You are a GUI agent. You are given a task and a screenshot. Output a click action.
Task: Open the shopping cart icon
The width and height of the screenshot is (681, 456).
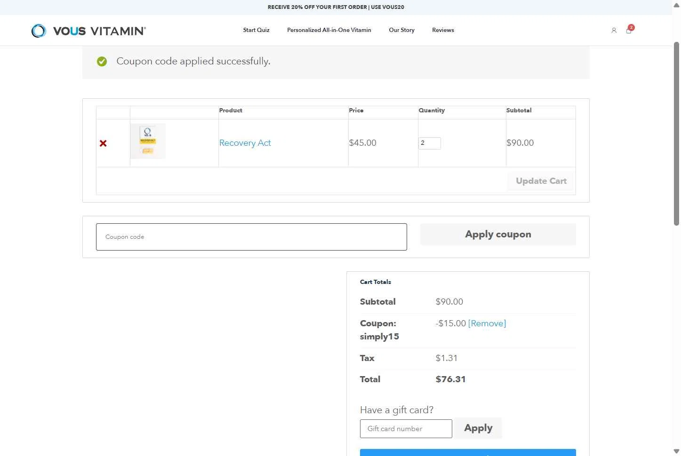pyautogui.click(x=629, y=30)
